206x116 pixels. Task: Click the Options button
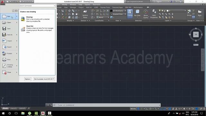[x=28, y=79]
